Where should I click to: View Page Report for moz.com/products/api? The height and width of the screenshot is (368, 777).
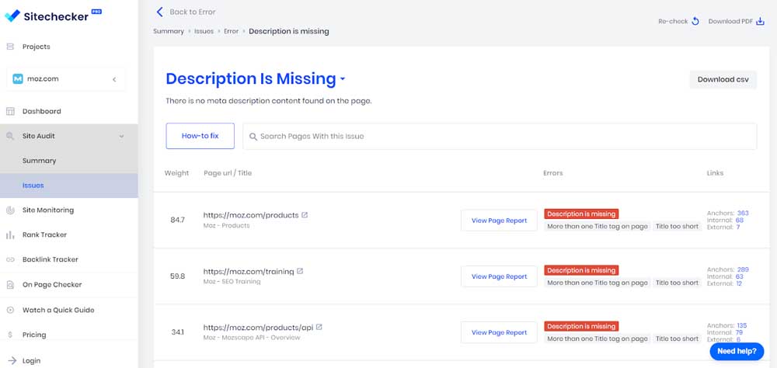click(x=499, y=332)
